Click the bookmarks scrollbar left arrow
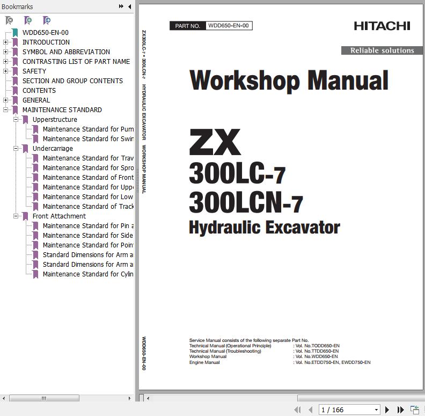The image size is (425, 416). click(4, 398)
